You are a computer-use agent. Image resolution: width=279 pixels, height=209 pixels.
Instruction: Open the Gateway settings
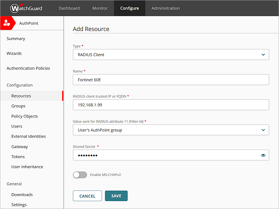[x=20, y=146]
